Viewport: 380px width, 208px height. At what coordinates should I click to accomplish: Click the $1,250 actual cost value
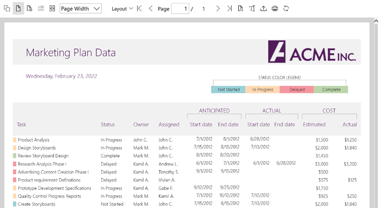click(x=351, y=140)
